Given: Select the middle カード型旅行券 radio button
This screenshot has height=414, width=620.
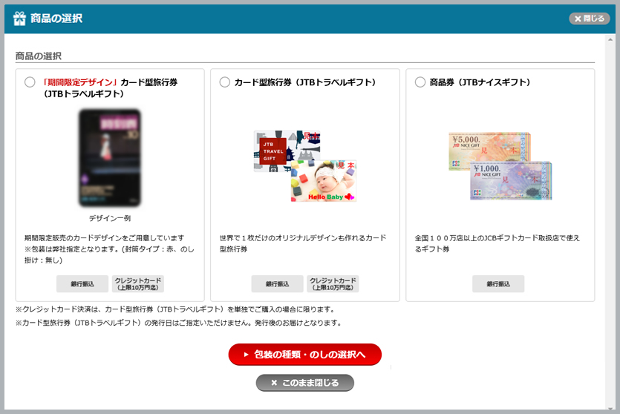Looking at the screenshot, I should (x=225, y=82).
